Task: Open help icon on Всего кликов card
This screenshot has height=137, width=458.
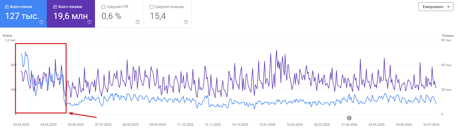Action: coord(41,22)
